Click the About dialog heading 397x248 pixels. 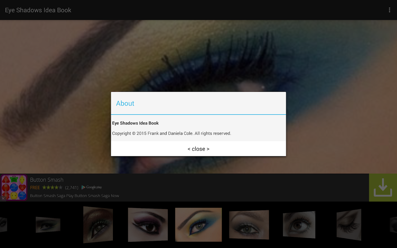(125, 103)
